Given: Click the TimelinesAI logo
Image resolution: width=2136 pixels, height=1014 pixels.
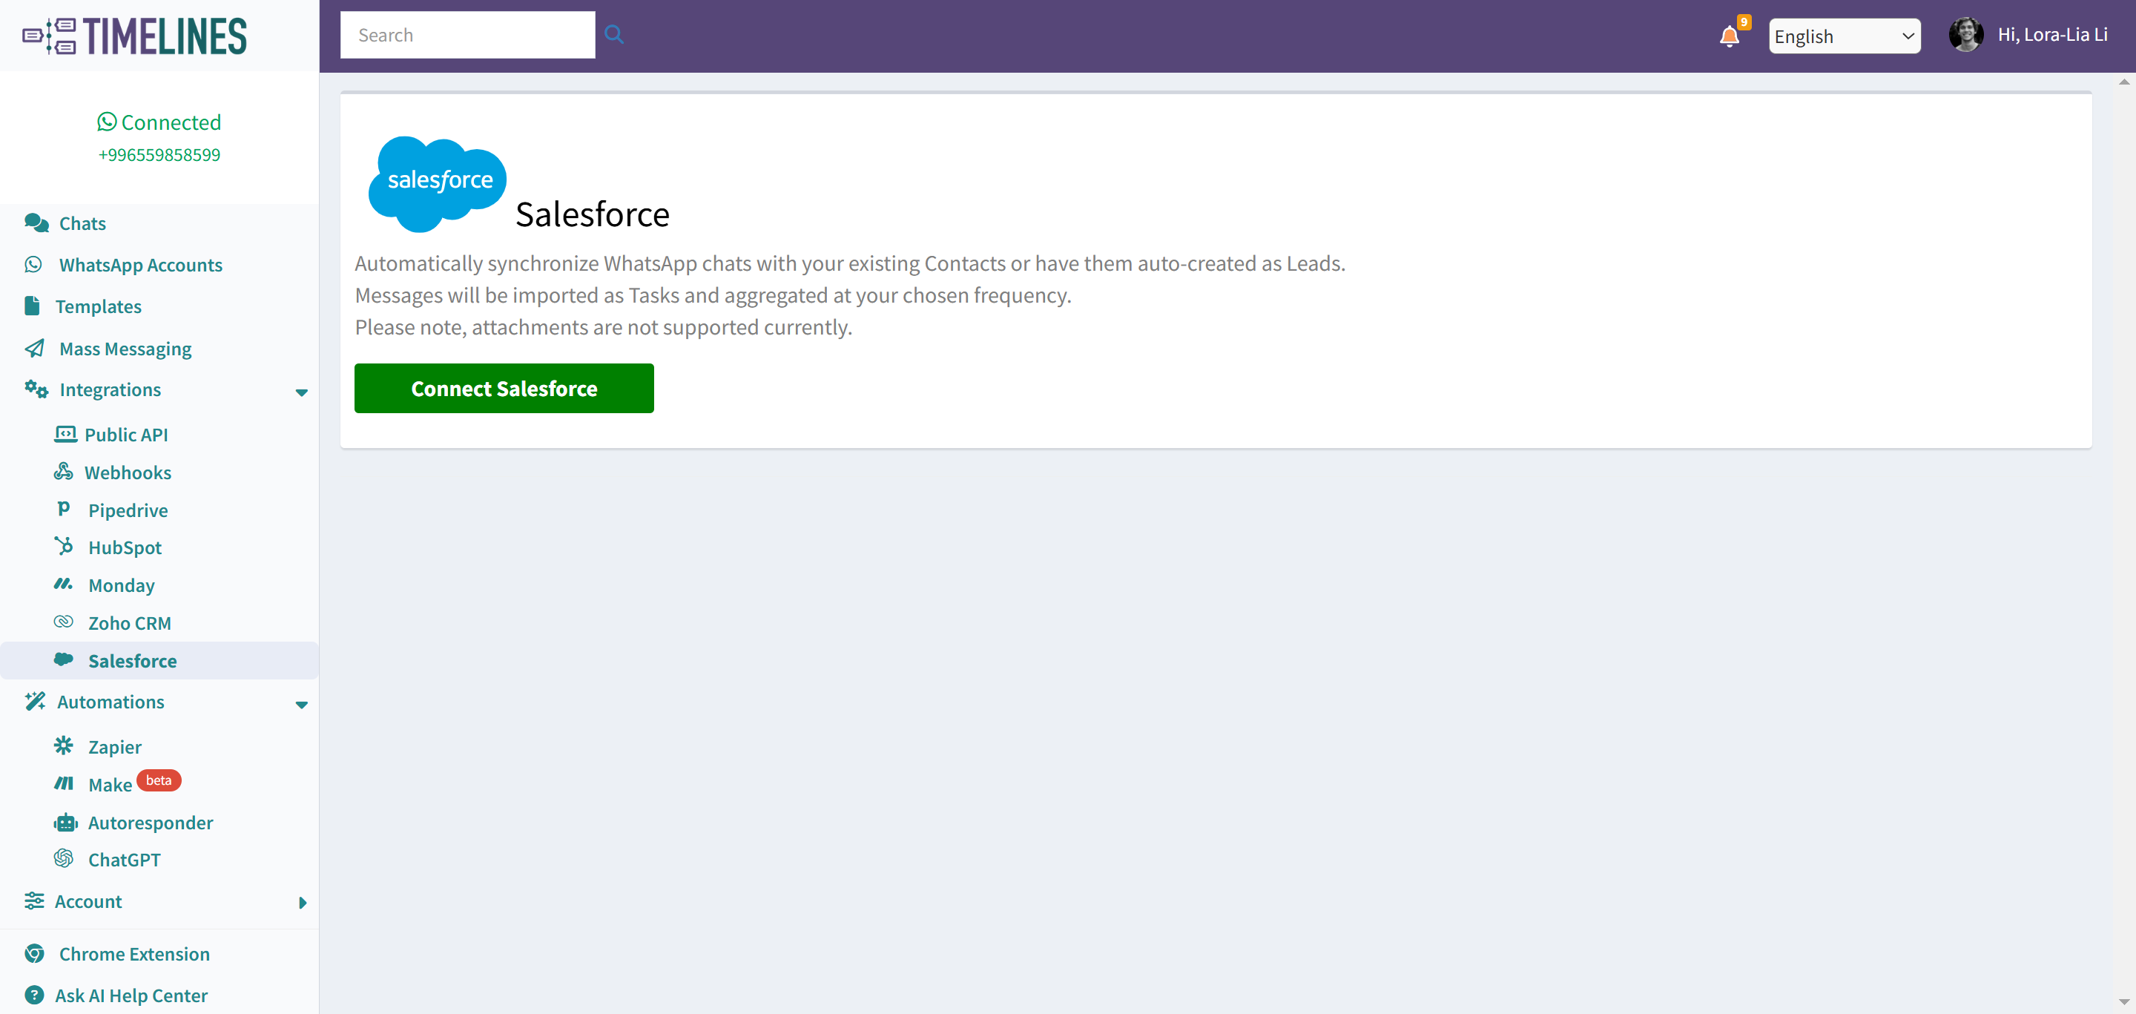Looking at the screenshot, I should [134, 36].
